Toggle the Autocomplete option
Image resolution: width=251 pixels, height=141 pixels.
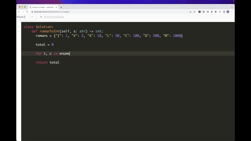[x=52, y=17]
